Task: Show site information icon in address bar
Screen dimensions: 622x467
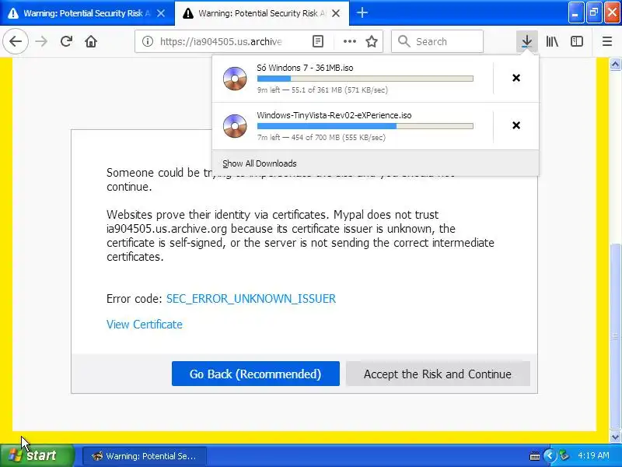Action: (148, 41)
